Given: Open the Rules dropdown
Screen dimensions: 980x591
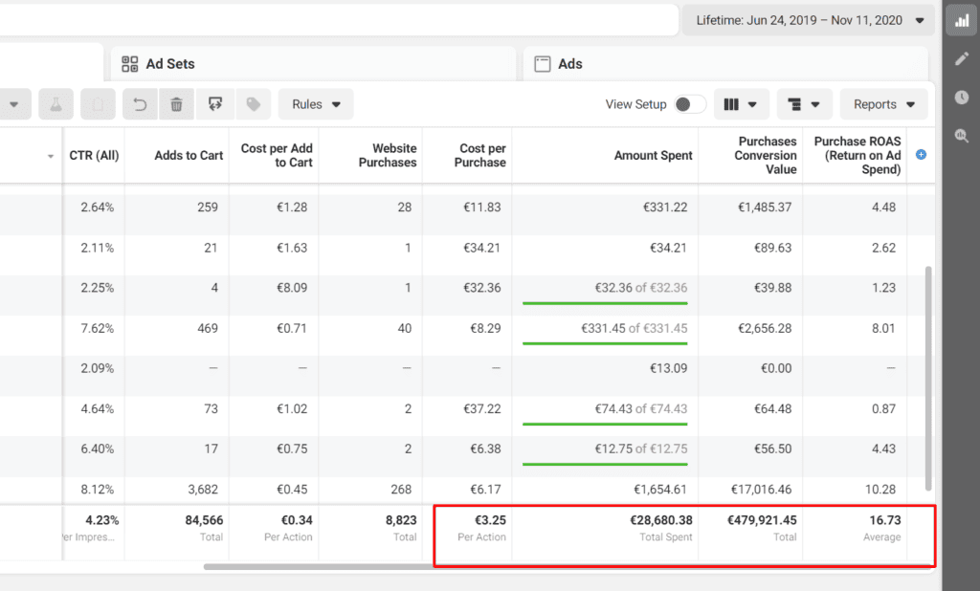Looking at the screenshot, I should click(x=316, y=104).
